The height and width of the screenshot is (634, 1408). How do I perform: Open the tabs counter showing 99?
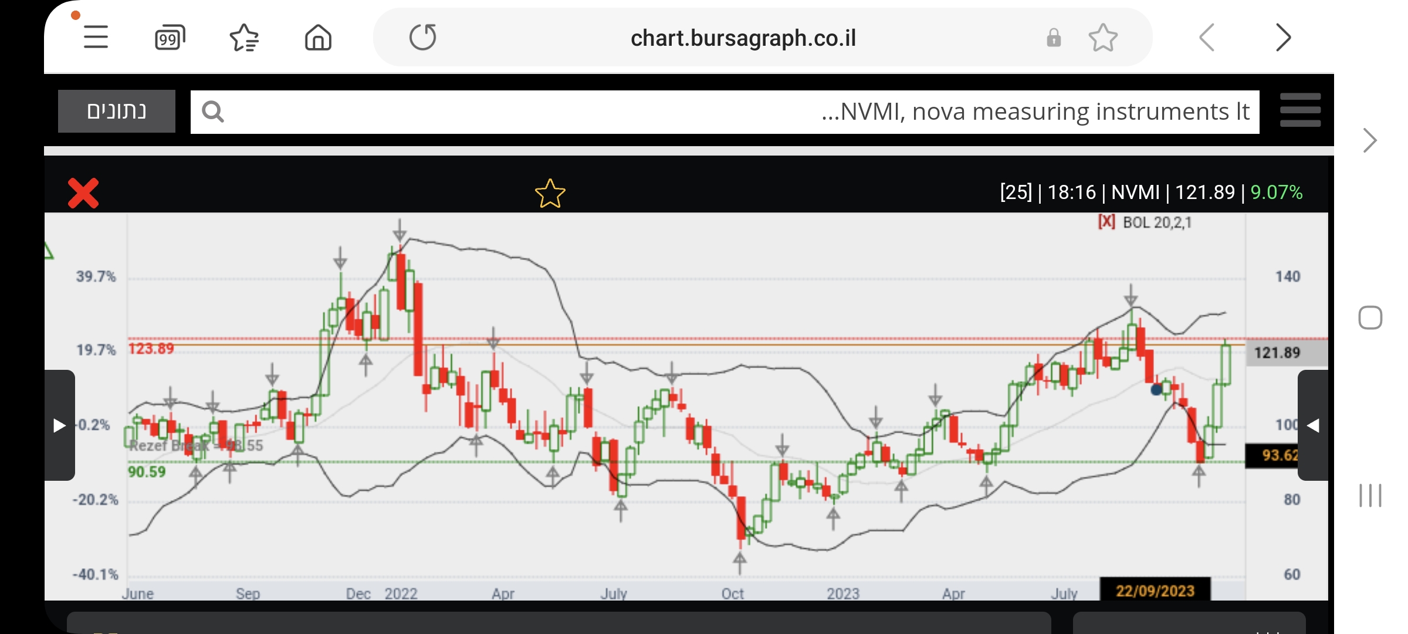click(x=170, y=38)
